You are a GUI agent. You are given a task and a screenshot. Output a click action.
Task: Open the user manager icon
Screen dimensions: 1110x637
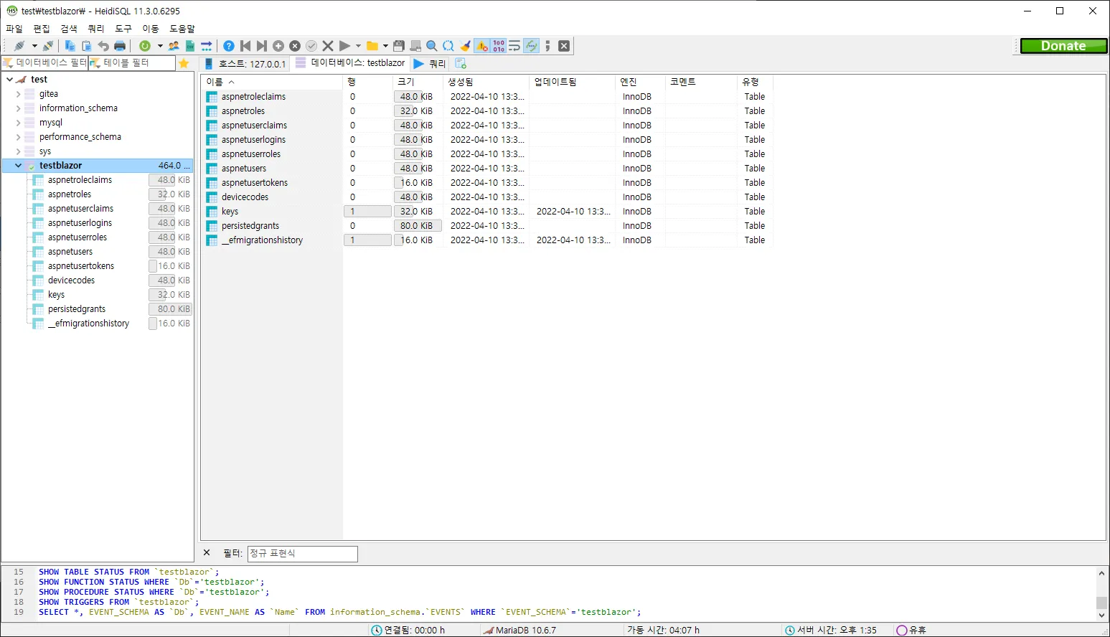[174, 46]
